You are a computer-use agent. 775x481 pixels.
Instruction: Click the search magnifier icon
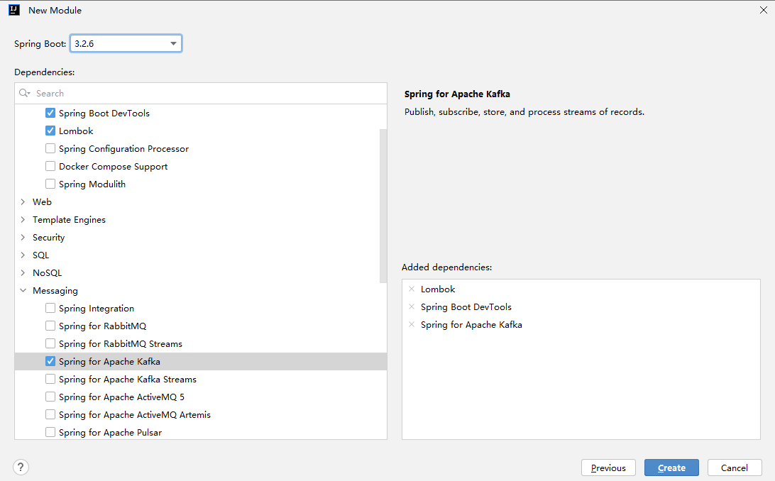(25, 93)
